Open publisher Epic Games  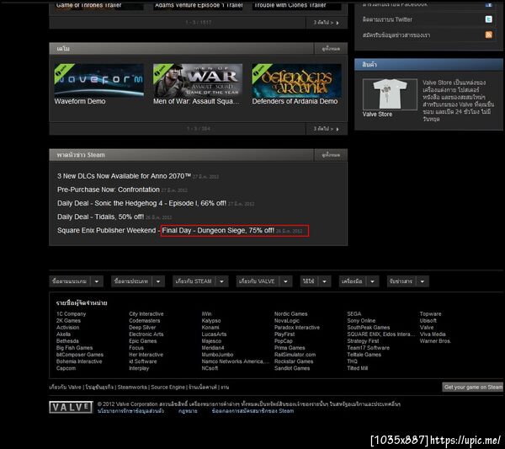(143, 341)
